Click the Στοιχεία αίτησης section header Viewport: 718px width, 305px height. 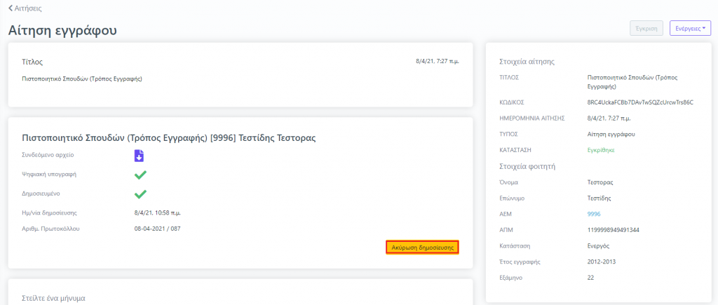(527, 62)
